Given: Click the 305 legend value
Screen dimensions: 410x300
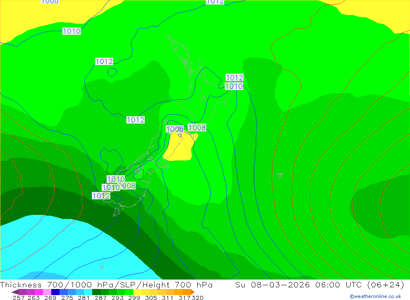Looking at the screenshot, I should click(151, 298).
